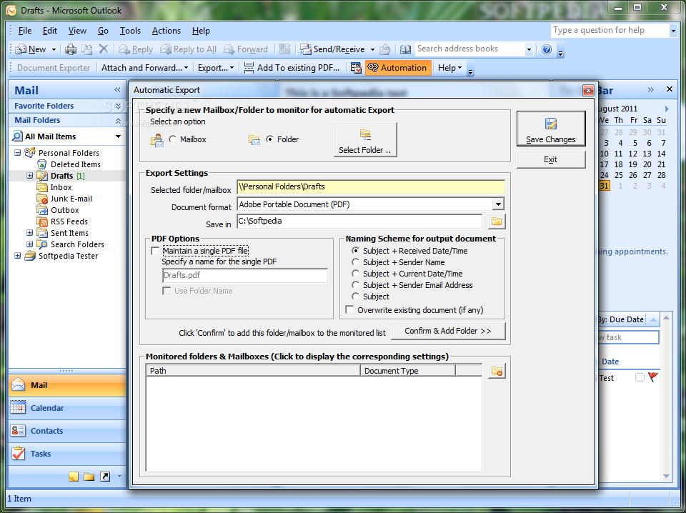This screenshot has width=686, height=513.
Task: Click the Select Folder button
Action: pos(365,139)
